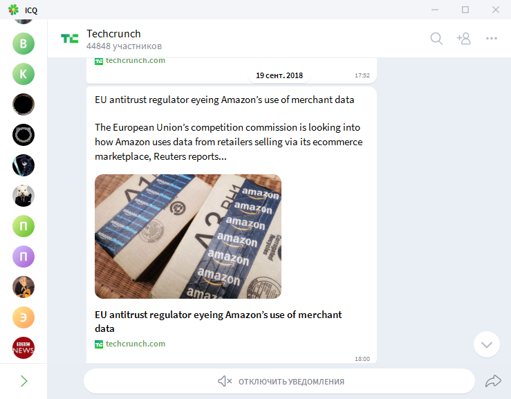Open the green 'В' contact chat
511x399 pixels.
click(x=24, y=44)
